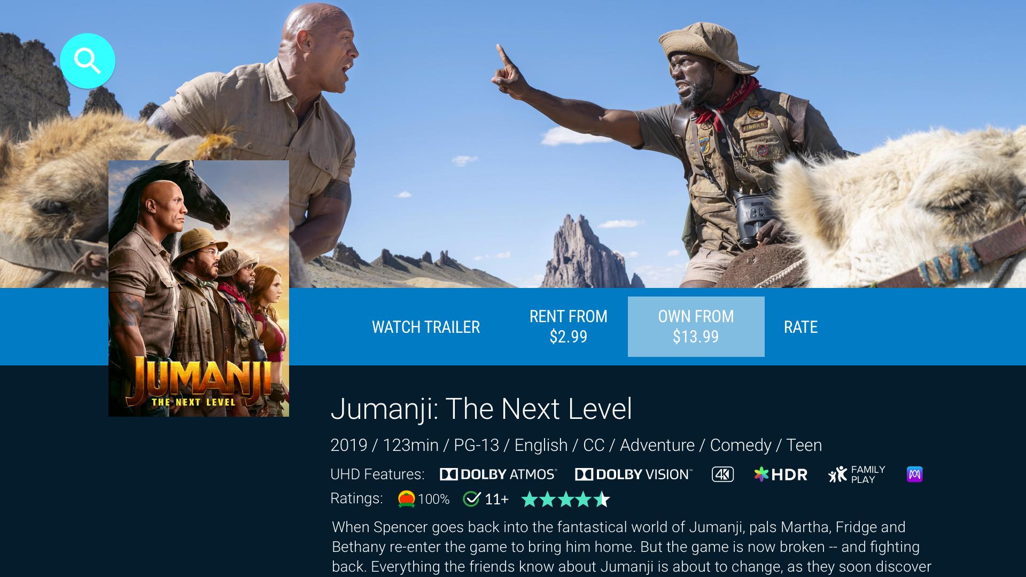Click the Adventure genre label
This screenshot has height=577, width=1026.
point(657,445)
